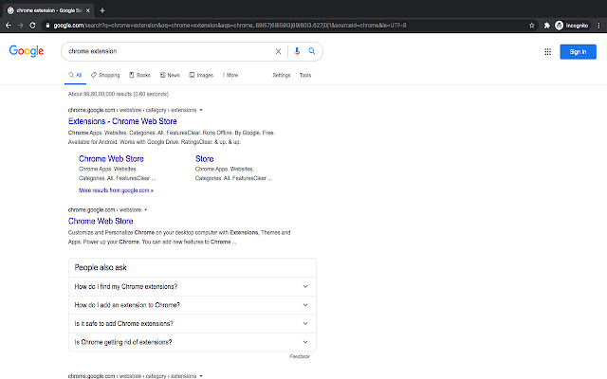Open a new tab with the plus icon
This screenshot has height=379, width=607.
[102, 10]
